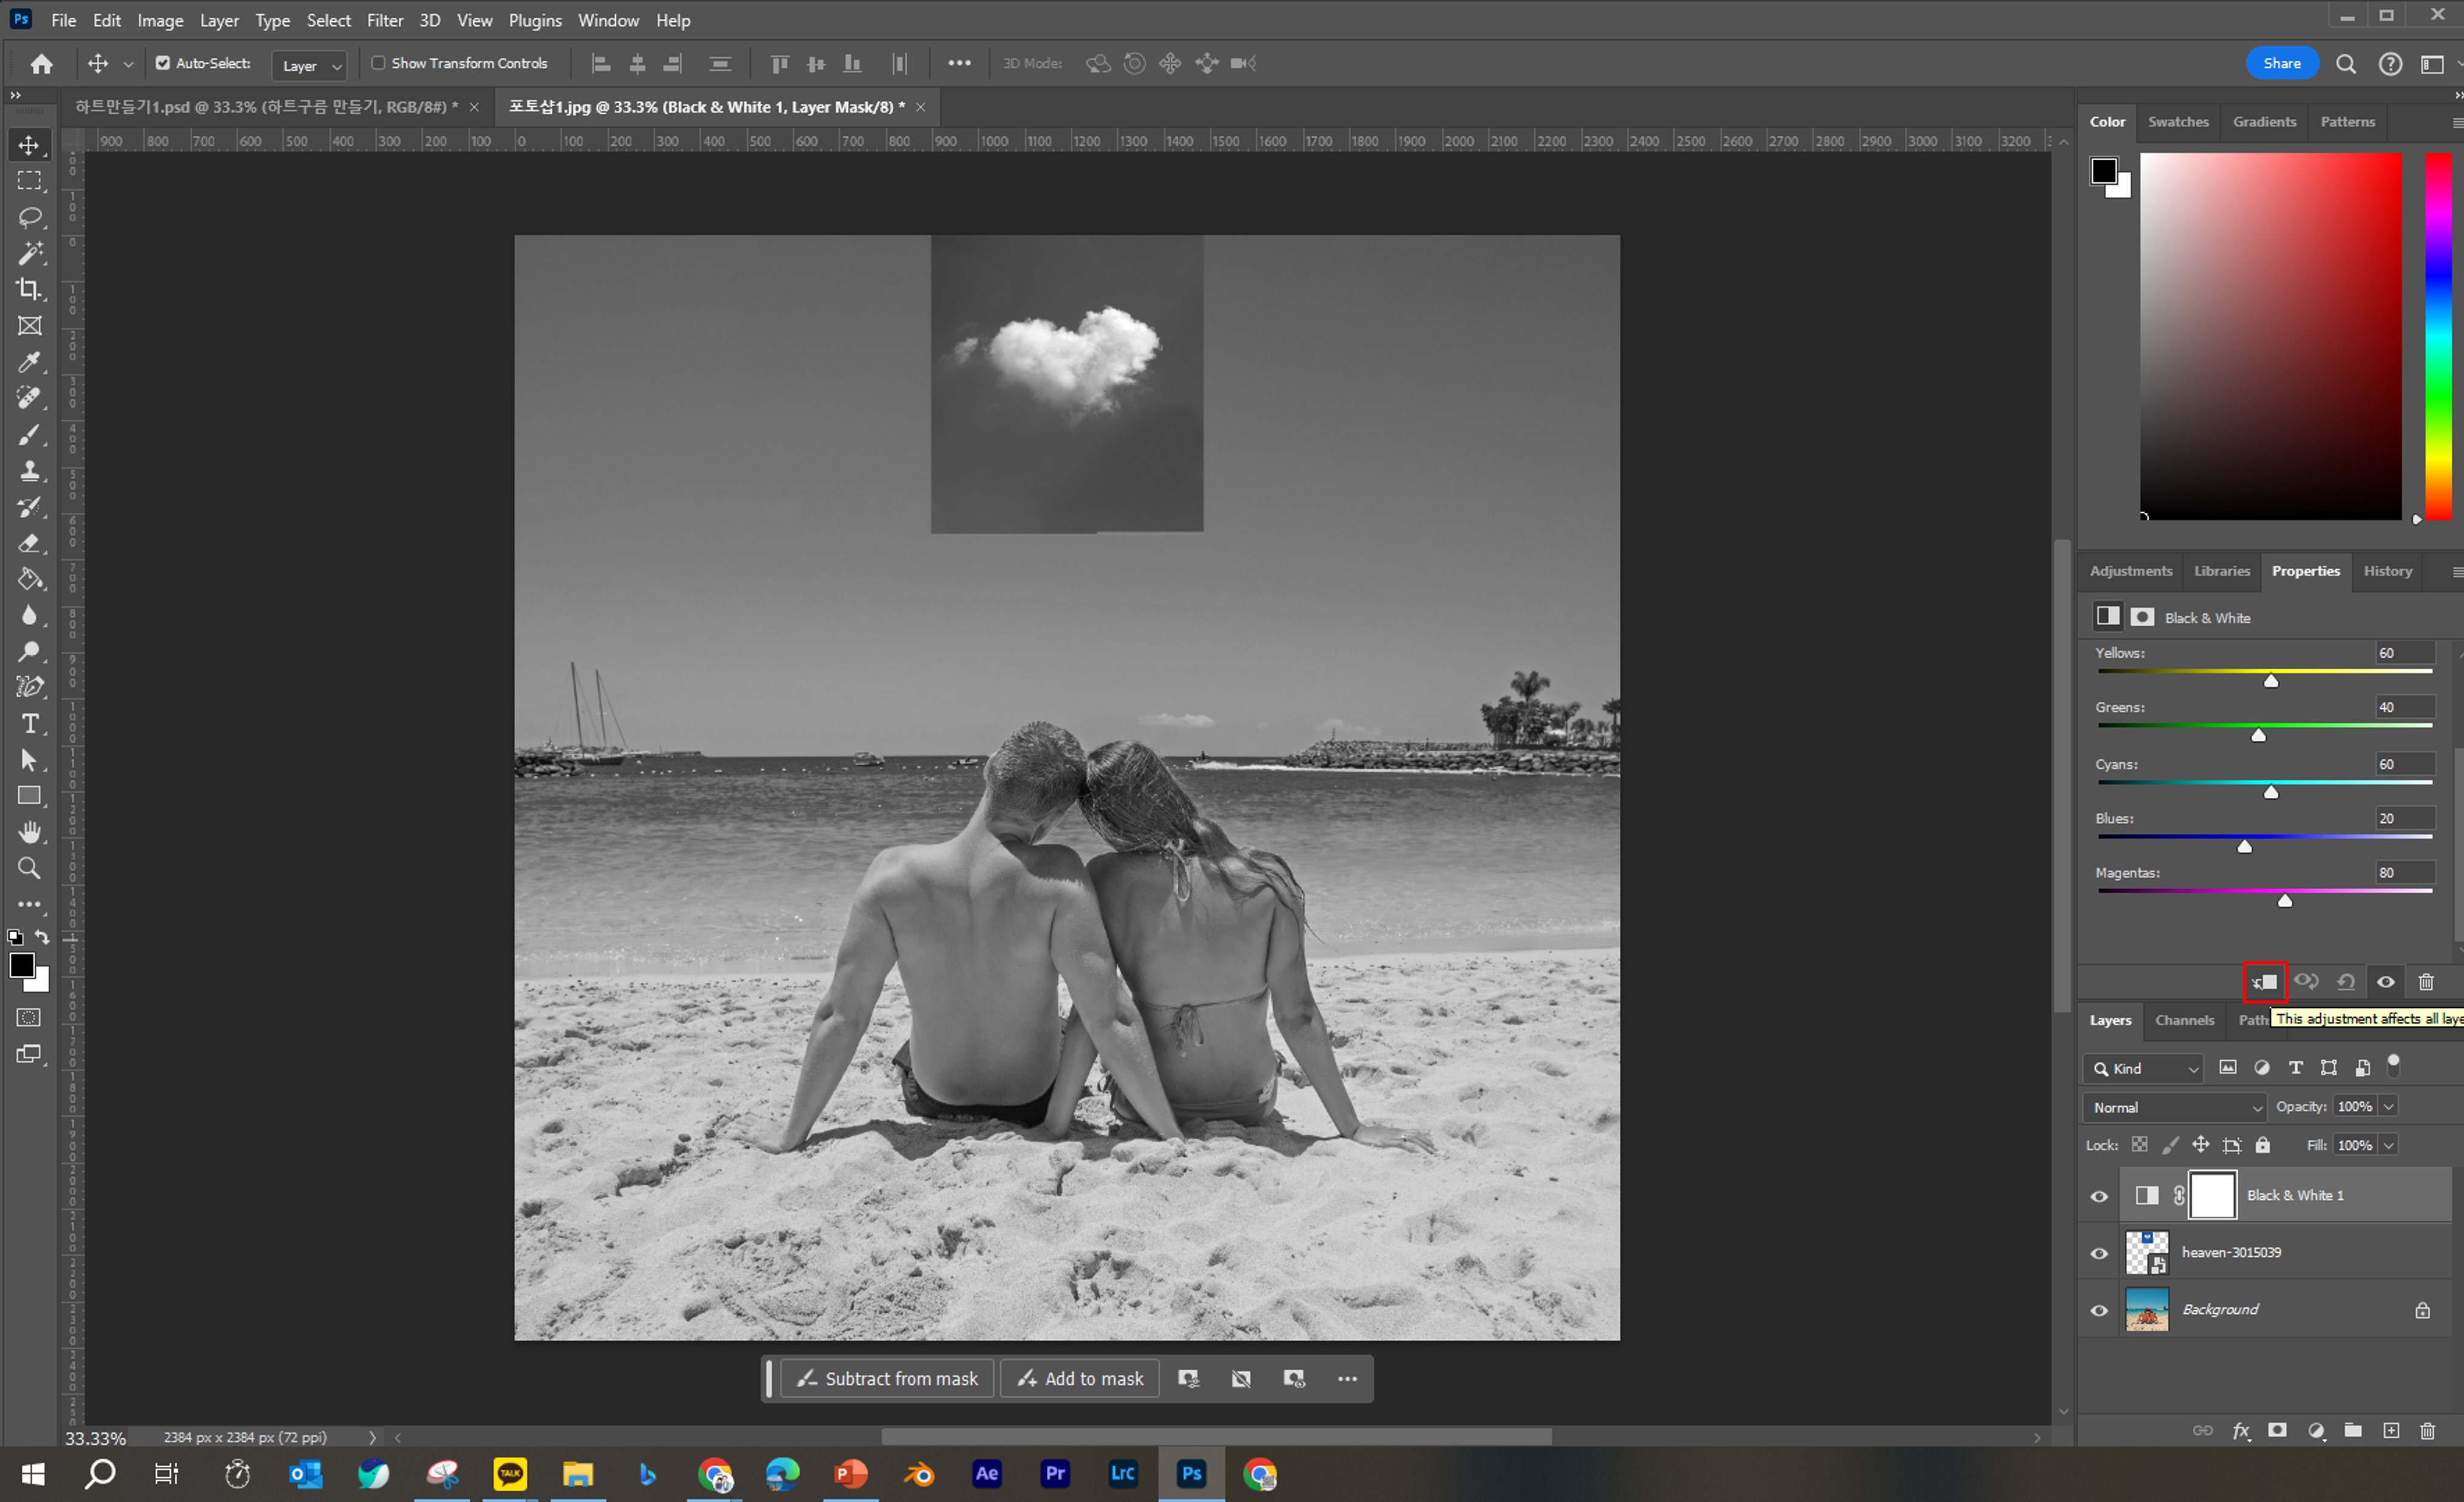Image resolution: width=2464 pixels, height=1502 pixels.
Task: Select the Horizontal Type tool
Action: [x=30, y=723]
